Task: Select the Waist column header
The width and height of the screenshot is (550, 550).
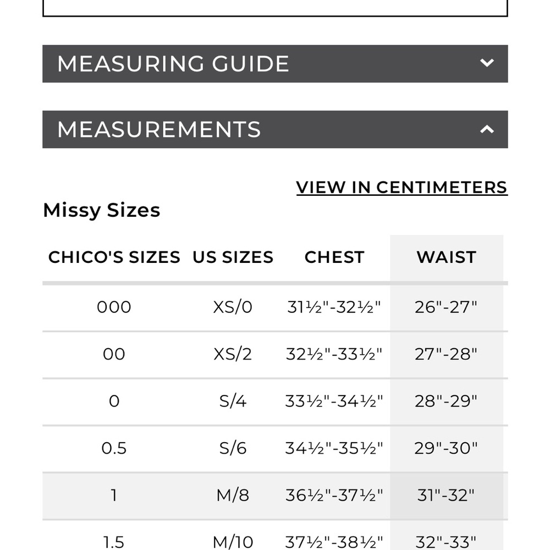Action: coord(446,257)
